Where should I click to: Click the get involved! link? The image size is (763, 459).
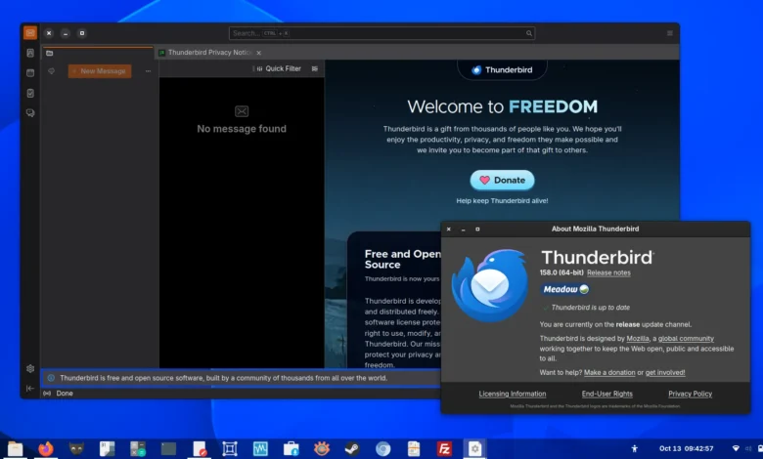click(x=665, y=372)
